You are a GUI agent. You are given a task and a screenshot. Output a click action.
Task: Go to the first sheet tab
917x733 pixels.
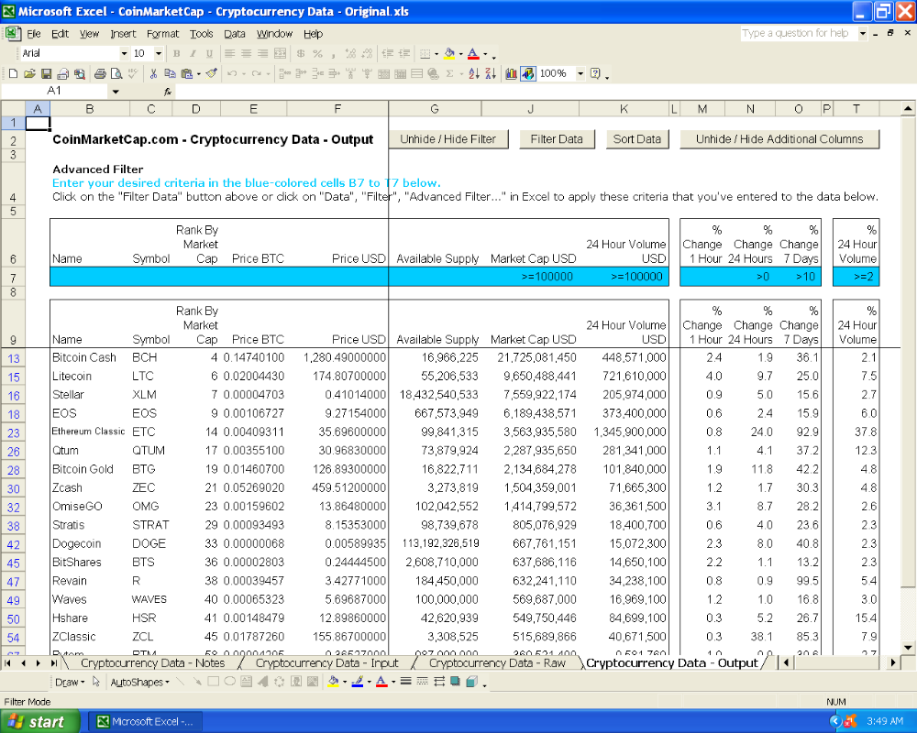(x=8, y=662)
